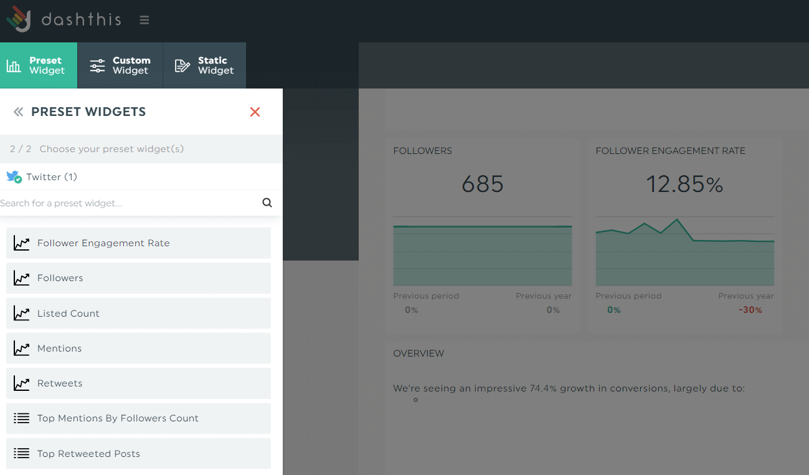Open the hamburger menu in header
This screenshot has width=809, height=475.
pos(144,20)
